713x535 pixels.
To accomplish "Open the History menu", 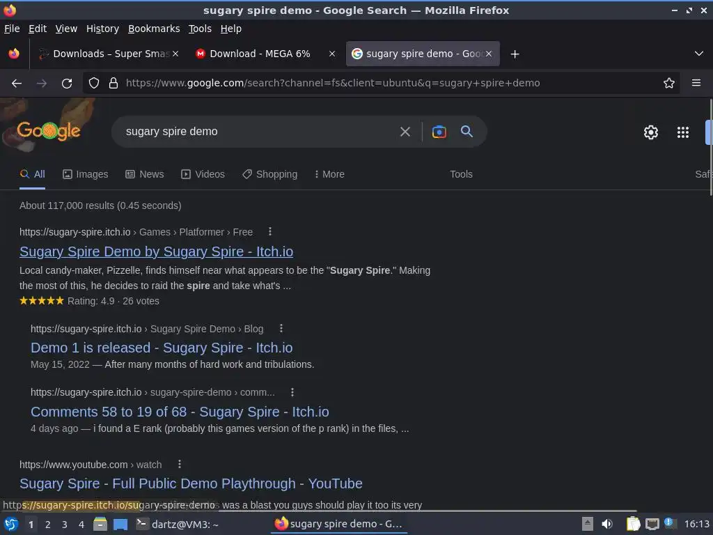I will [x=103, y=29].
